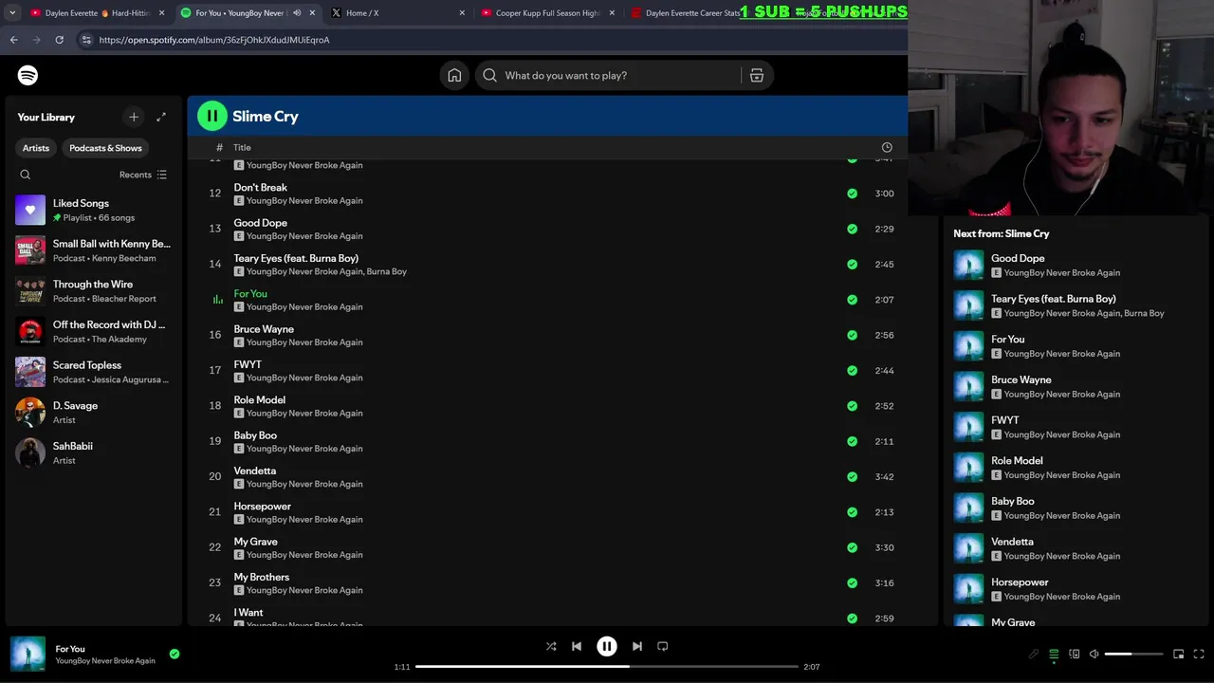
Task: Create new playlist with plus icon
Action: 134,117
